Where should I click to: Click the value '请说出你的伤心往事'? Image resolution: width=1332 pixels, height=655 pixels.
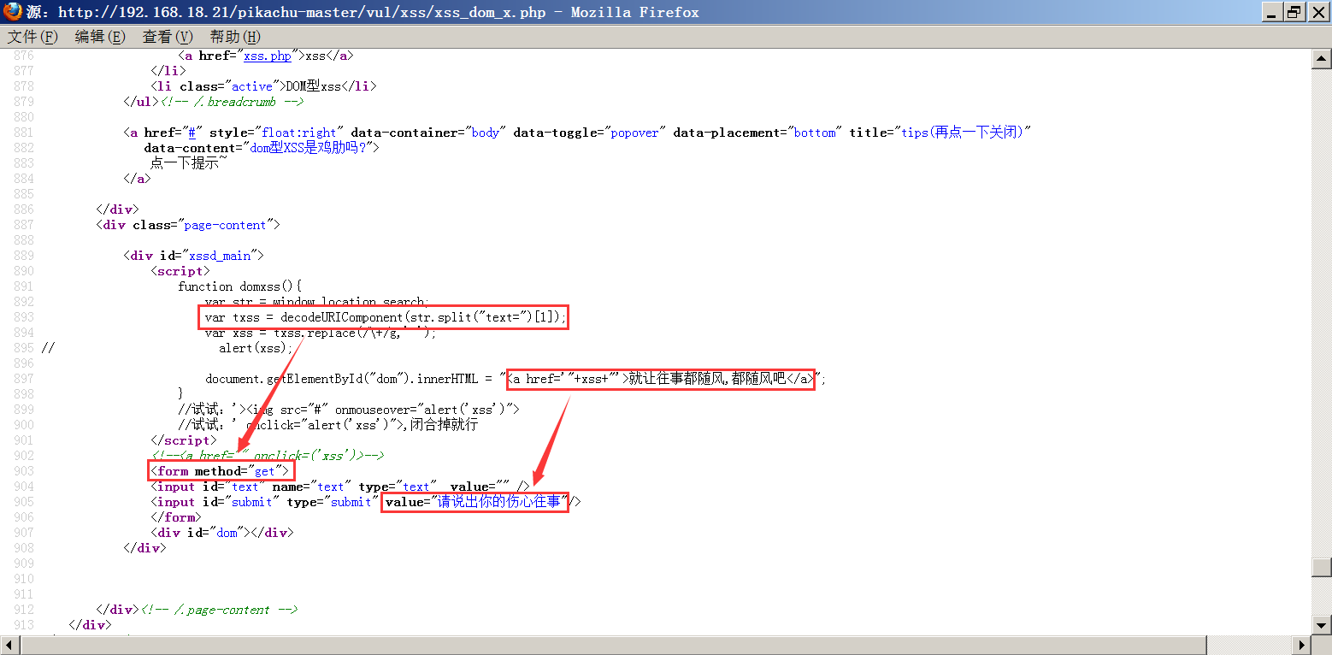tap(499, 502)
